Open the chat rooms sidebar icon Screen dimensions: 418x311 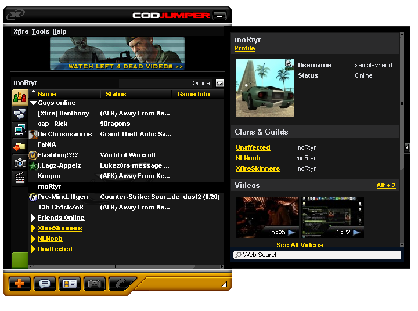click(x=20, y=114)
